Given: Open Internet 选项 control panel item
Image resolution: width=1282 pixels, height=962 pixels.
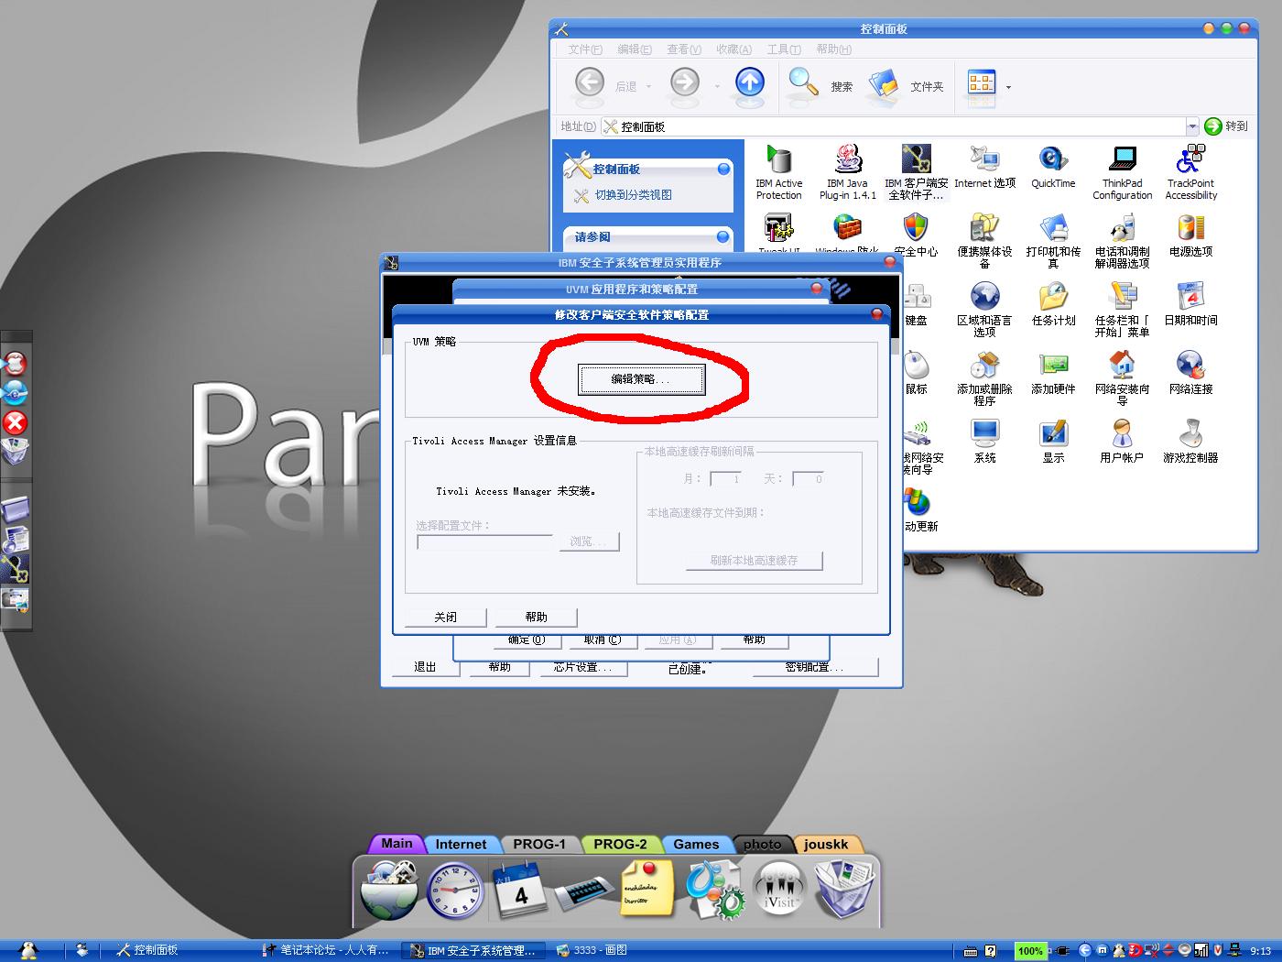Looking at the screenshot, I should click(x=984, y=167).
